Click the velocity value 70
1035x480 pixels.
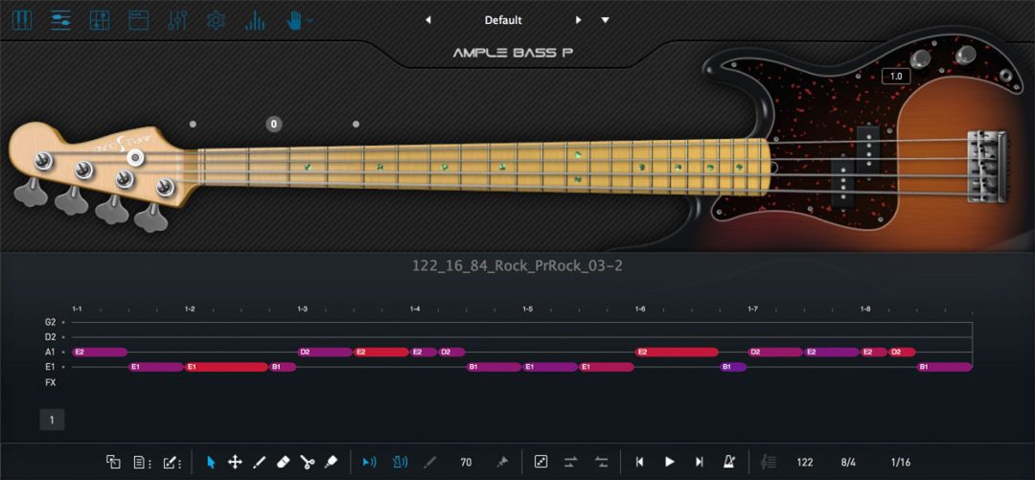(466, 462)
